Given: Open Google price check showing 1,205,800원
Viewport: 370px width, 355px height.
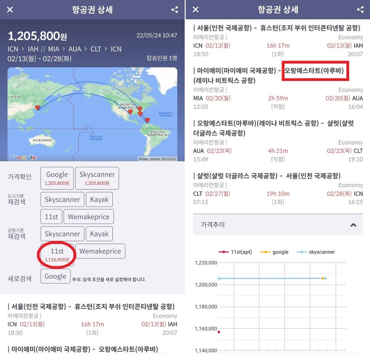Looking at the screenshot, I should point(57,178).
